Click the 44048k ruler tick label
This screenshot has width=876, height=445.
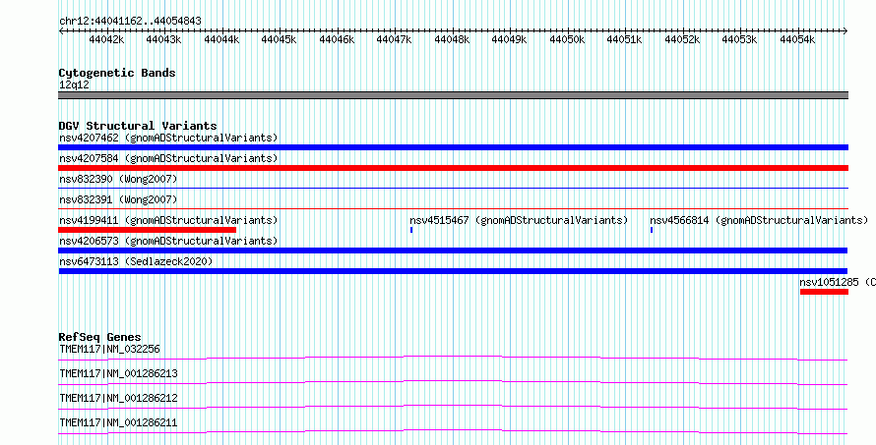click(452, 39)
